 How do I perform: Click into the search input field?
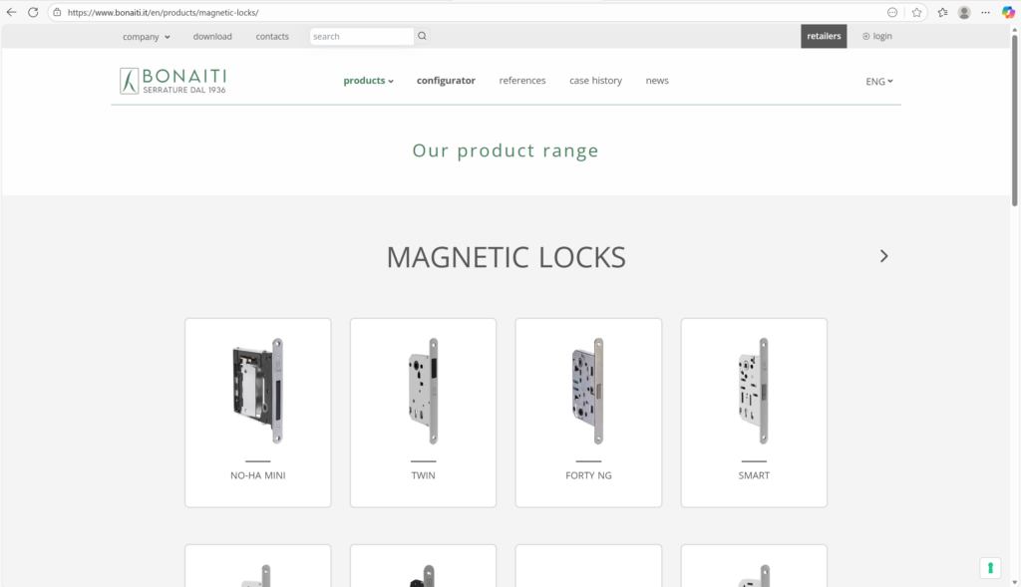pos(360,37)
